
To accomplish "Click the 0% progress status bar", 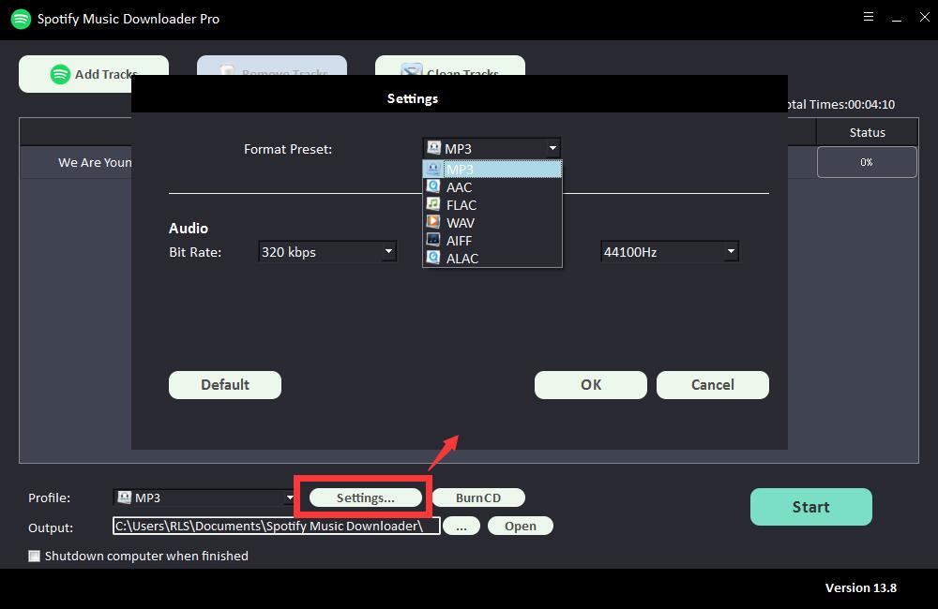I will click(866, 162).
